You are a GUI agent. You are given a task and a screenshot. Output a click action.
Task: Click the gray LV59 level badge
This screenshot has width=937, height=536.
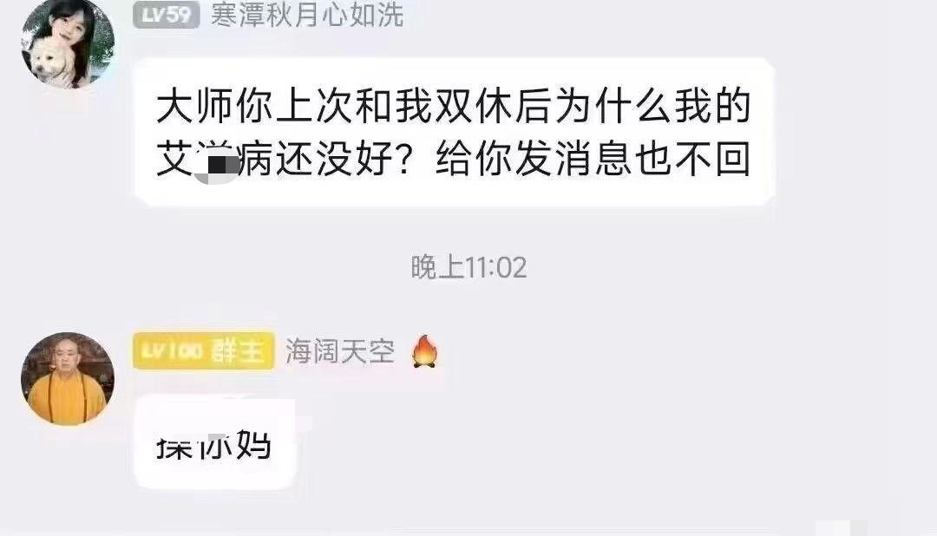point(166,15)
